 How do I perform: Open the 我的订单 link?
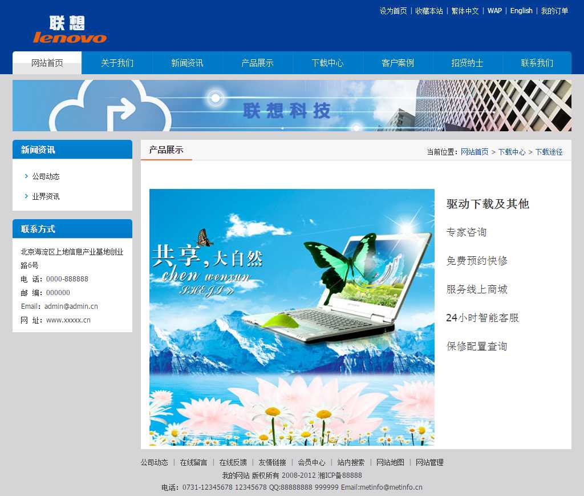coord(554,11)
